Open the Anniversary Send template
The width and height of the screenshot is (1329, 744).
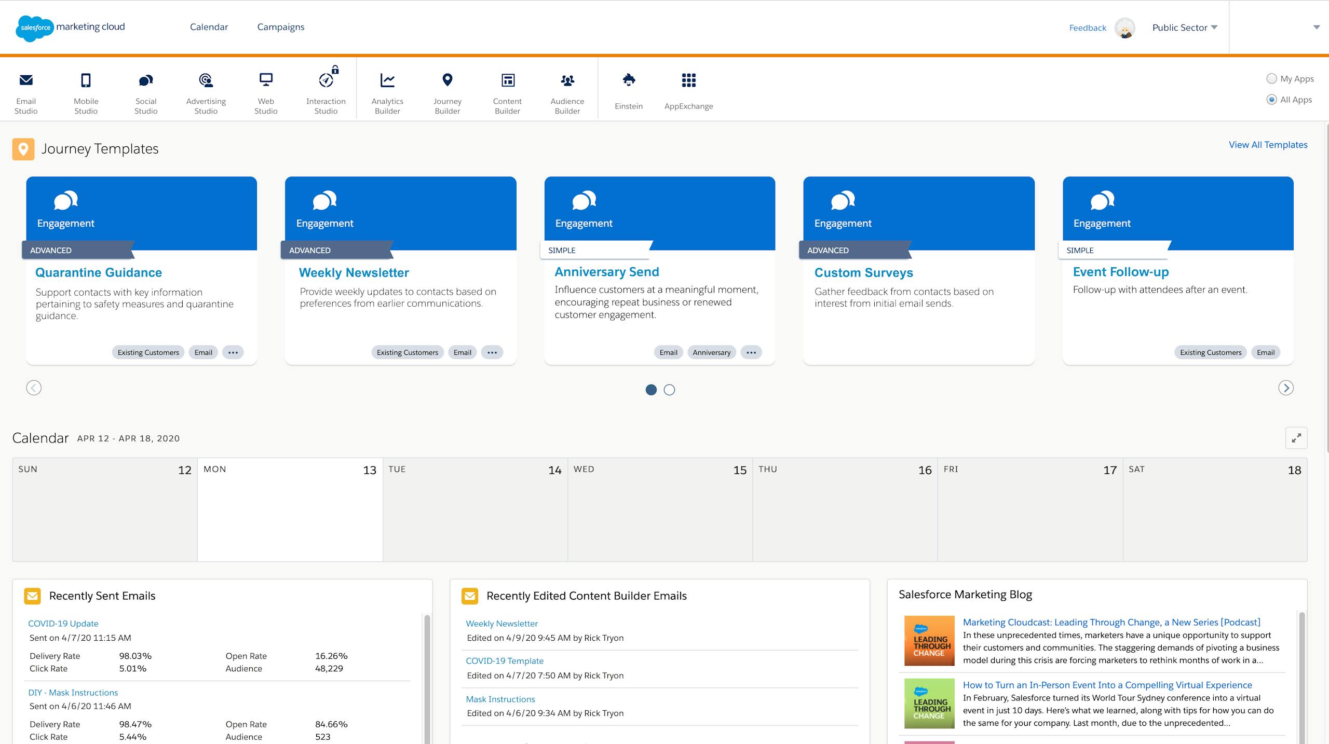tap(607, 272)
